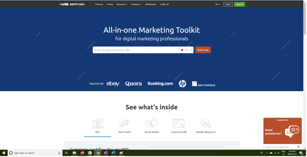Viewport: 307px width, 157px height.
Task: Click the chat message input field
Action: click(280, 147)
